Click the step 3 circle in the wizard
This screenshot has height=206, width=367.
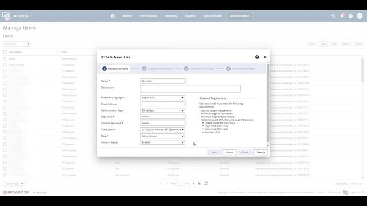click(186, 69)
